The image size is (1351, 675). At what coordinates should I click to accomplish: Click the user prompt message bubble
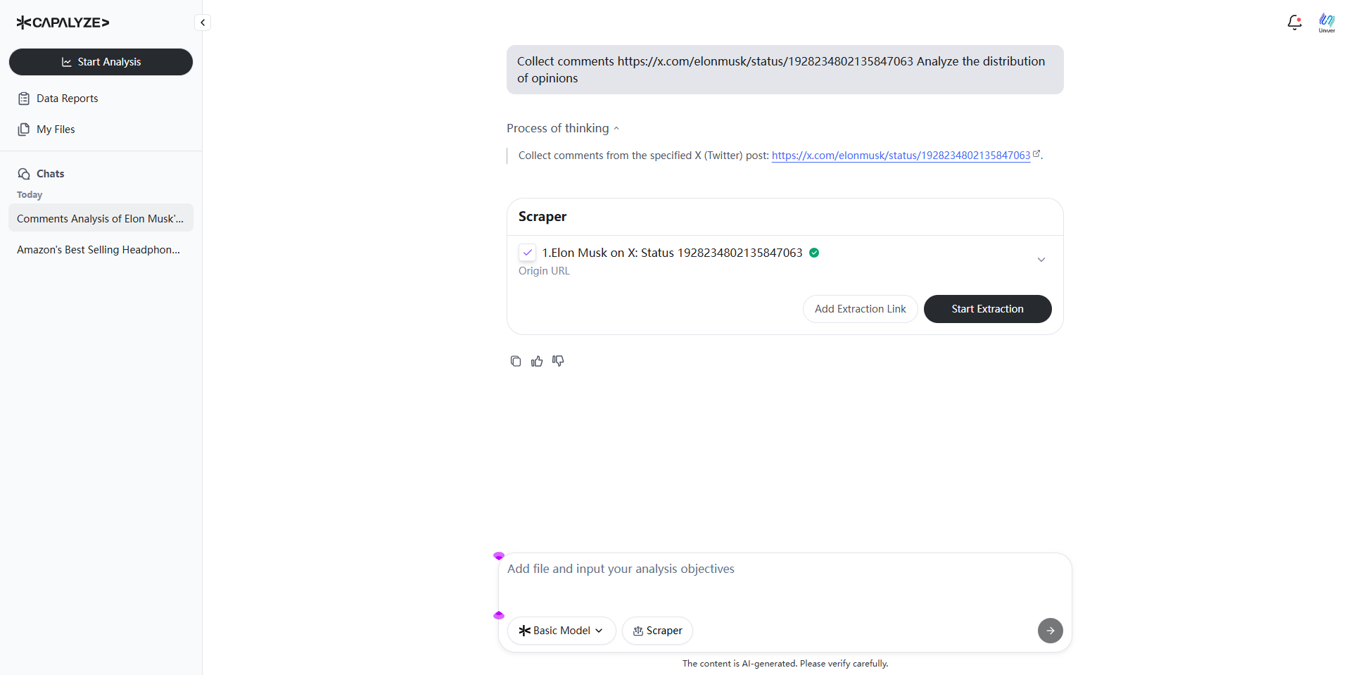point(785,70)
